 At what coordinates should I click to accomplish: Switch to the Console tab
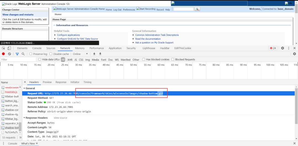pyautogui.click(x=37, y=48)
